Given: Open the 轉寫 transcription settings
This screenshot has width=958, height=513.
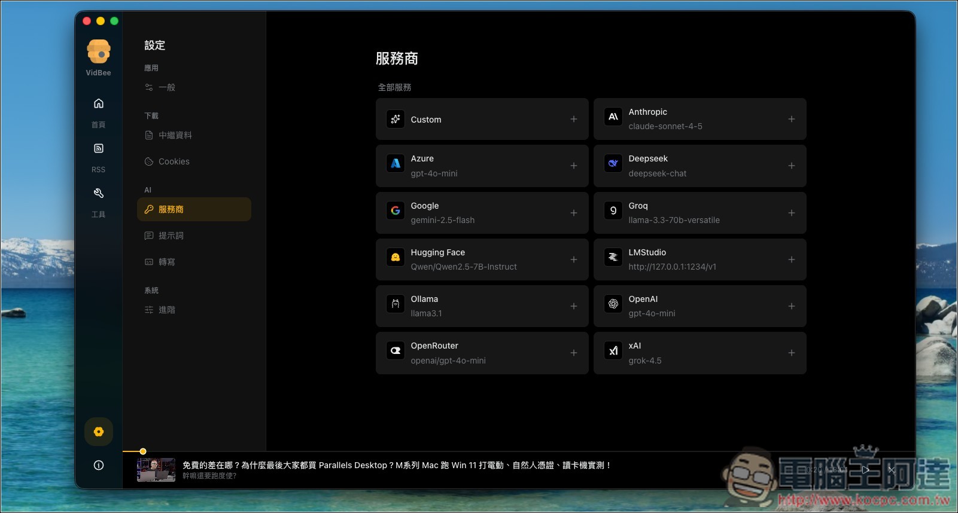Looking at the screenshot, I should [194, 262].
